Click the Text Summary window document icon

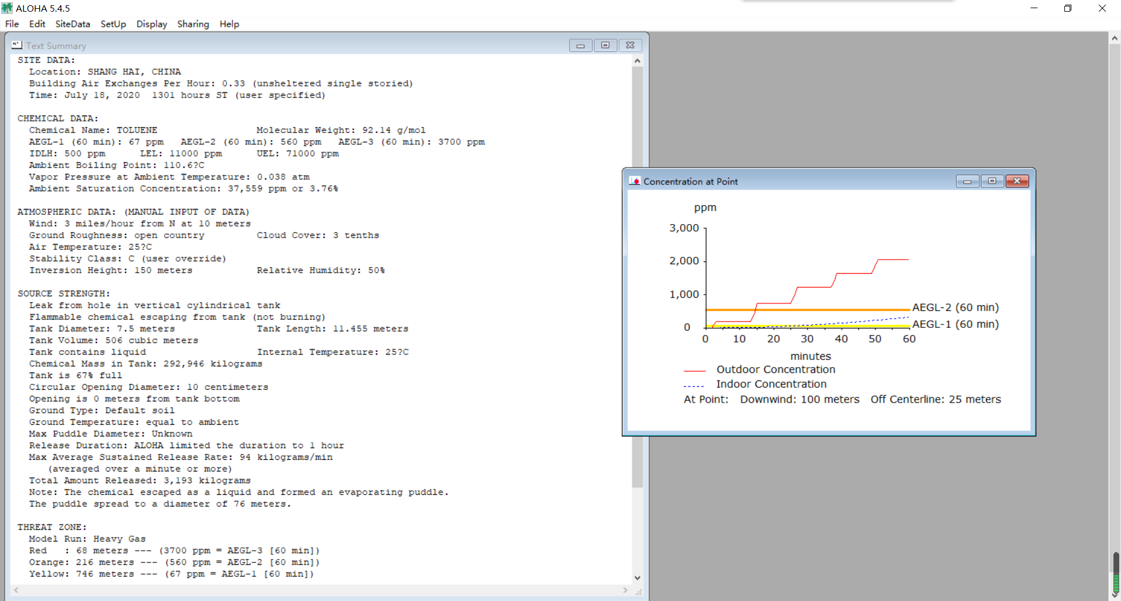pyautogui.click(x=17, y=45)
